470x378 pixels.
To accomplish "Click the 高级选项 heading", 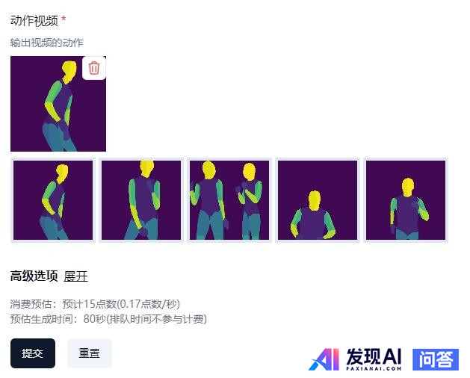I will (x=34, y=276).
